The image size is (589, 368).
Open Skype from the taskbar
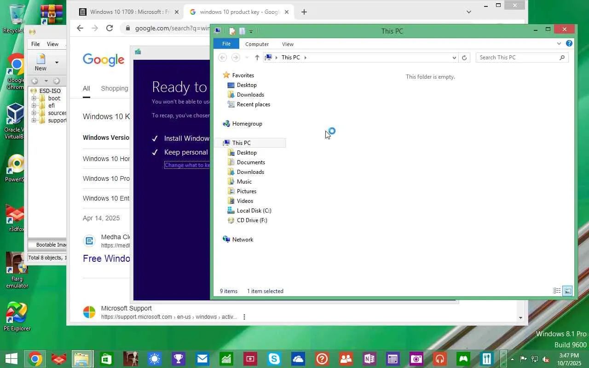coord(274,359)
